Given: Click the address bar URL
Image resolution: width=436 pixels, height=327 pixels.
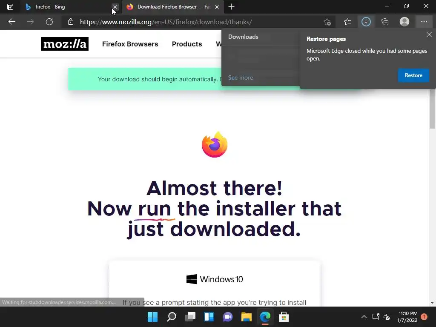Looking at the screenshot, I should tap(166, 22).
